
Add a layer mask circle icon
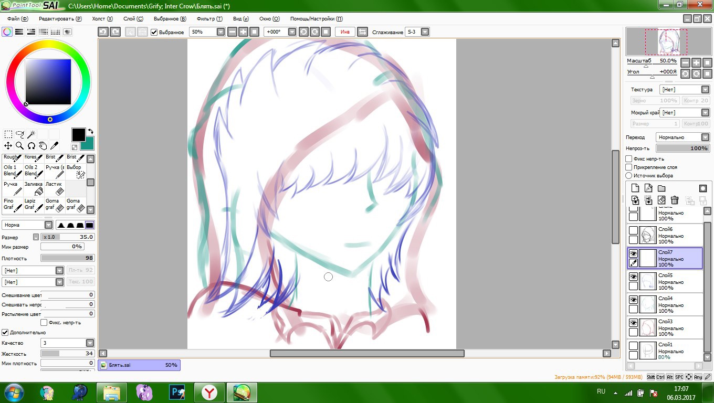tap(703, 188)
